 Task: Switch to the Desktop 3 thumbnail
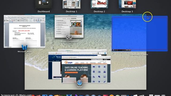(127, 4)
